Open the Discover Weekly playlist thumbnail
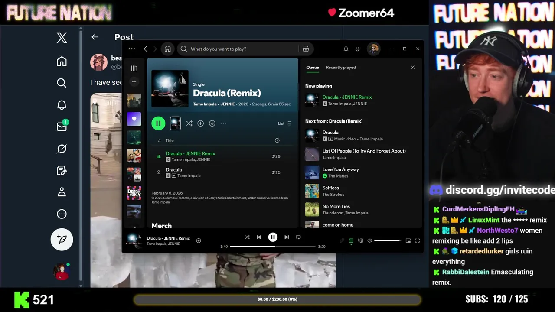Image resolution: width=555 pixels, height=312 pixels. click(134, 193)
